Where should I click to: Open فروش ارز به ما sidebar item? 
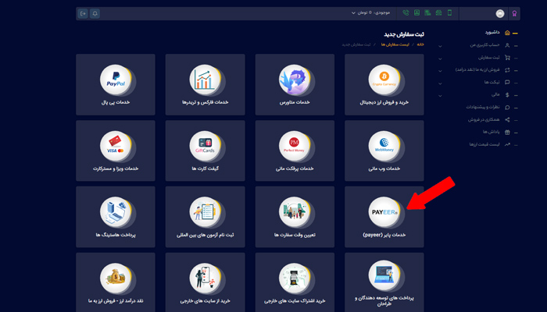pos(477,70)
